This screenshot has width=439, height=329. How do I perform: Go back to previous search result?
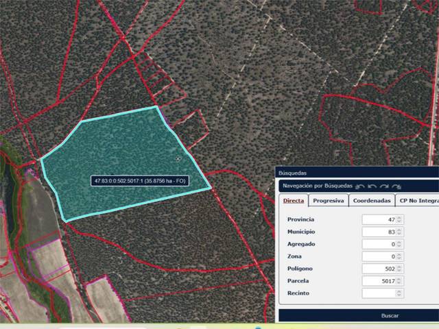point(372,186)
